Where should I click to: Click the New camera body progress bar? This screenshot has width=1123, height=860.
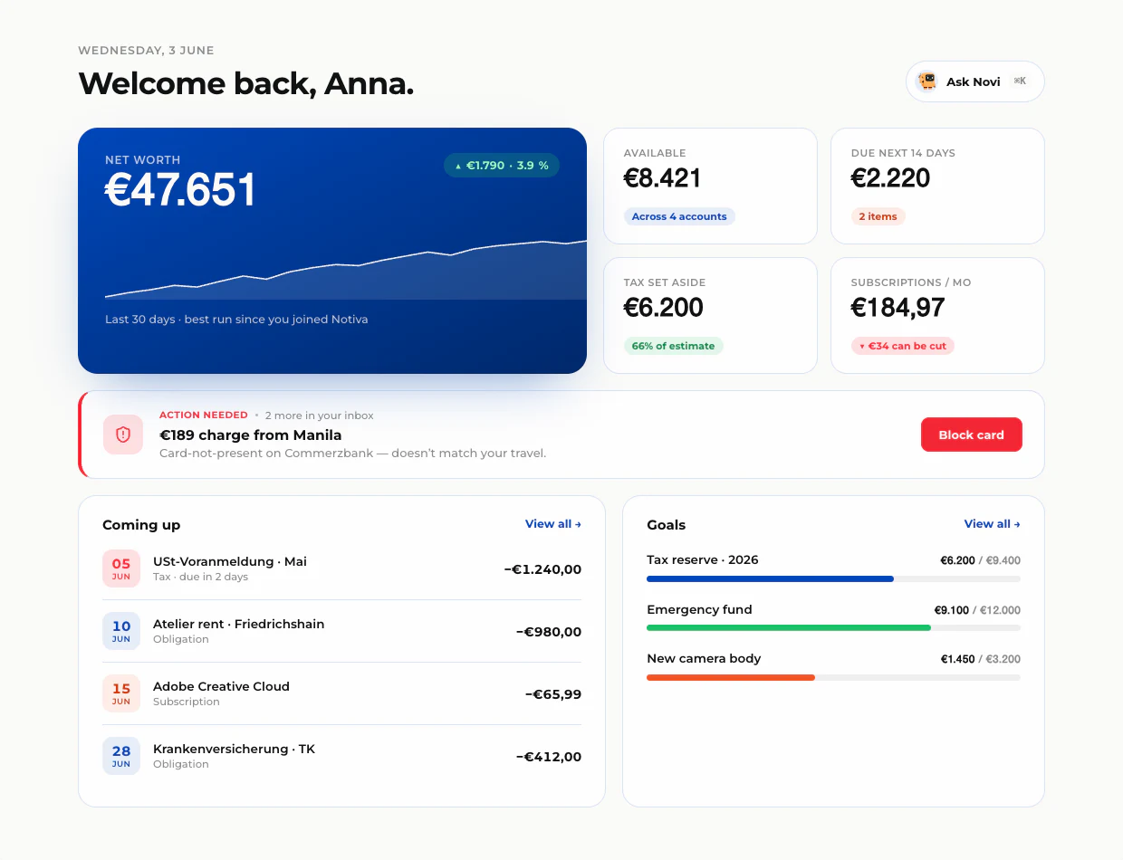(x=833, y=677)
